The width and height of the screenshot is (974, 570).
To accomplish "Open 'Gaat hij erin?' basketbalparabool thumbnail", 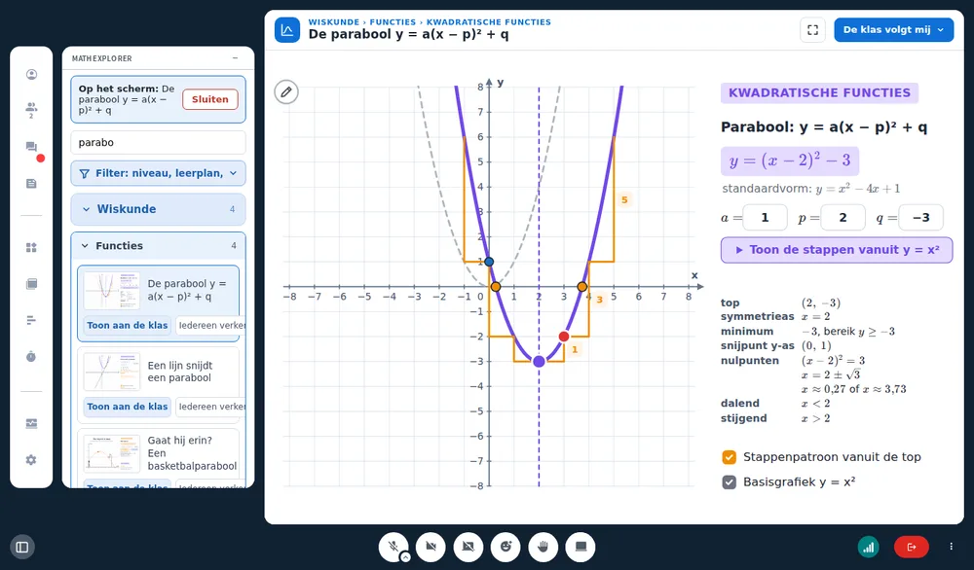I will pos(112,453).
